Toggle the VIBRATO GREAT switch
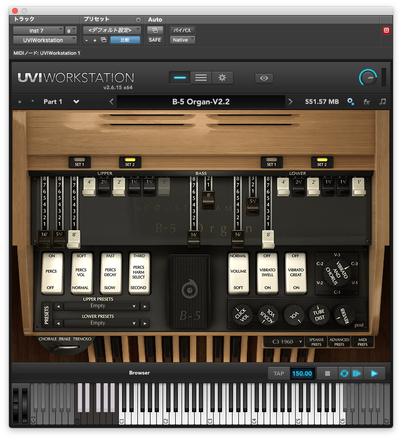This screenshot has height=439, width=402. click(296, 272)
